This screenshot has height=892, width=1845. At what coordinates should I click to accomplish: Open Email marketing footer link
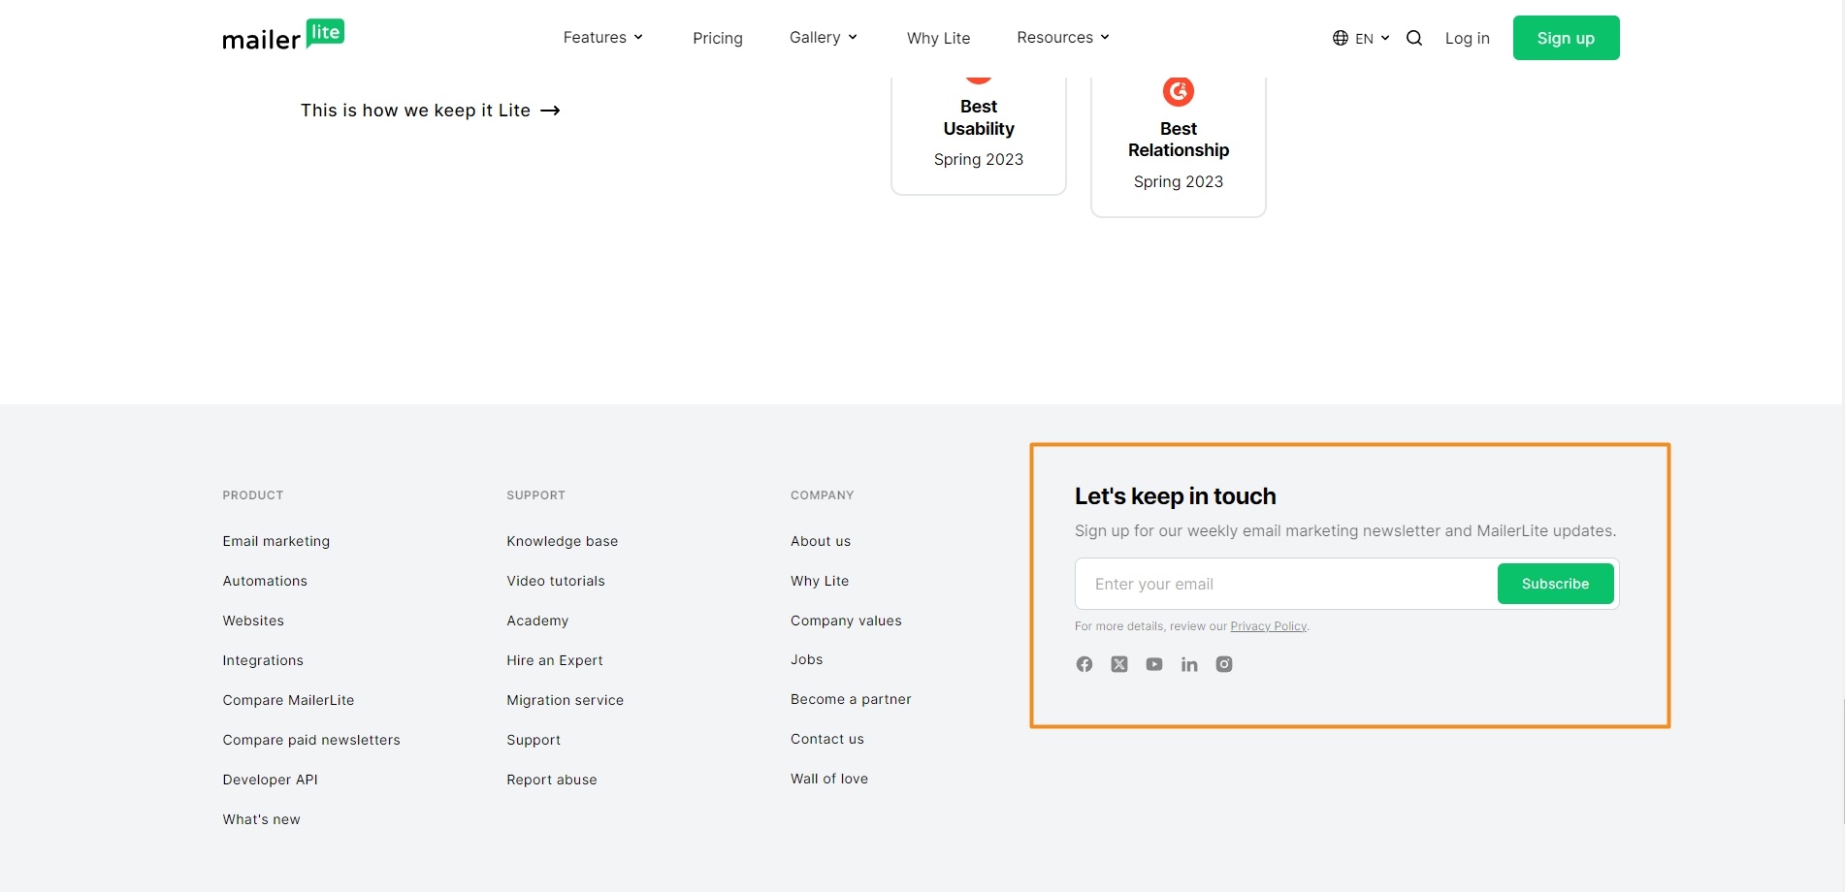point(276,541)
